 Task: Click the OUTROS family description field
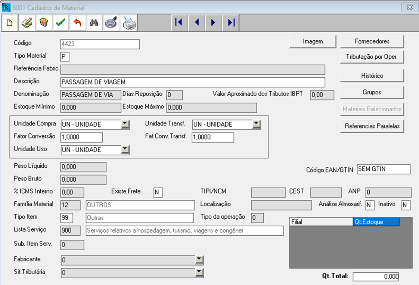140,205
